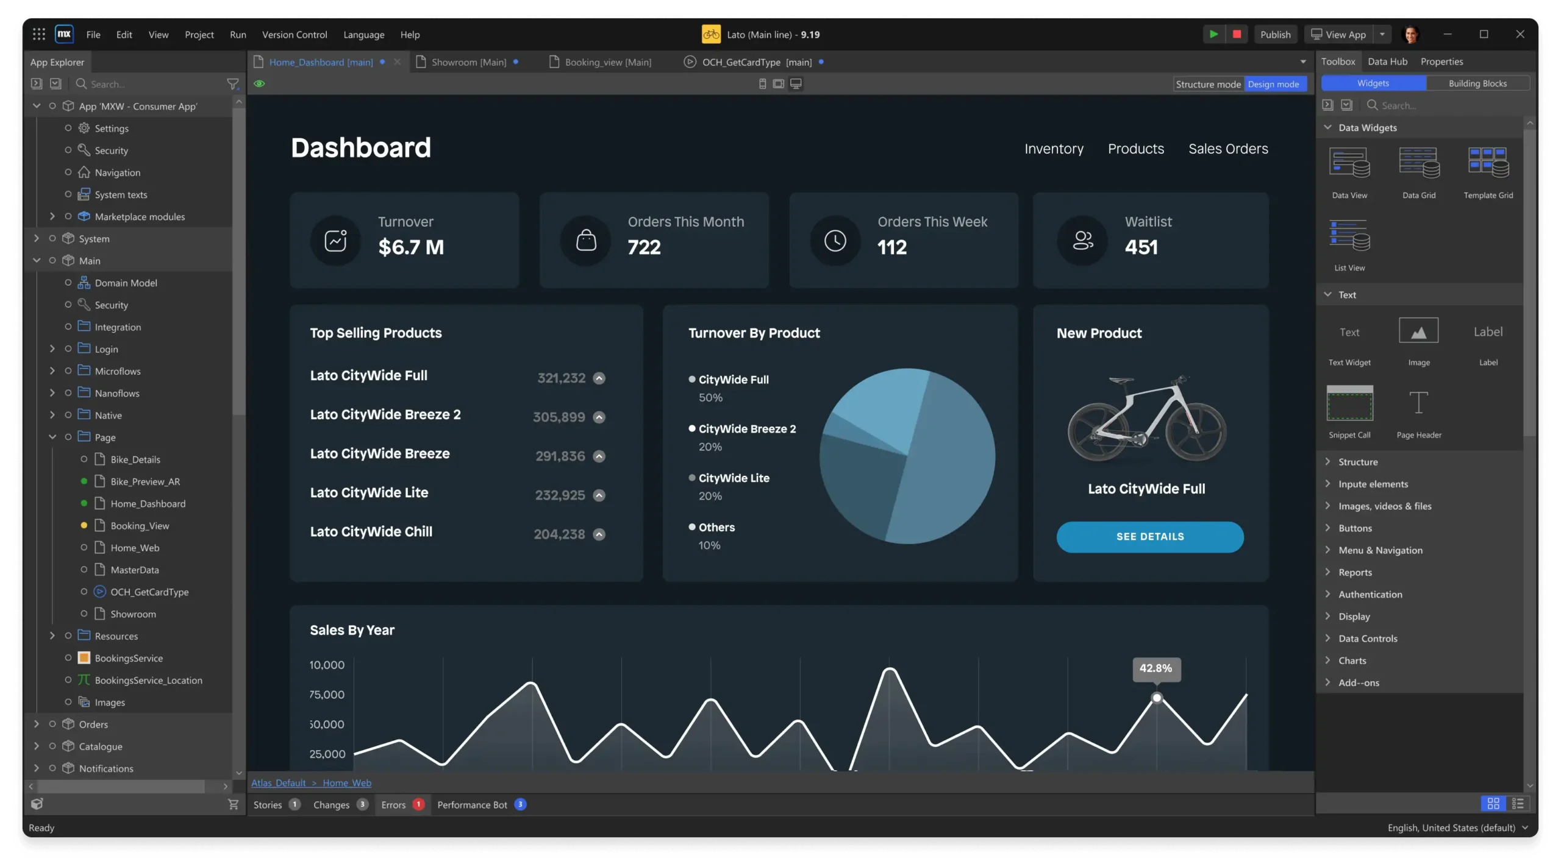The height and width of the screenshot is (864, 1561).
Task: Toggle the green page visibility eye icon
Action: pyautogui.click(x=260, y=83)
